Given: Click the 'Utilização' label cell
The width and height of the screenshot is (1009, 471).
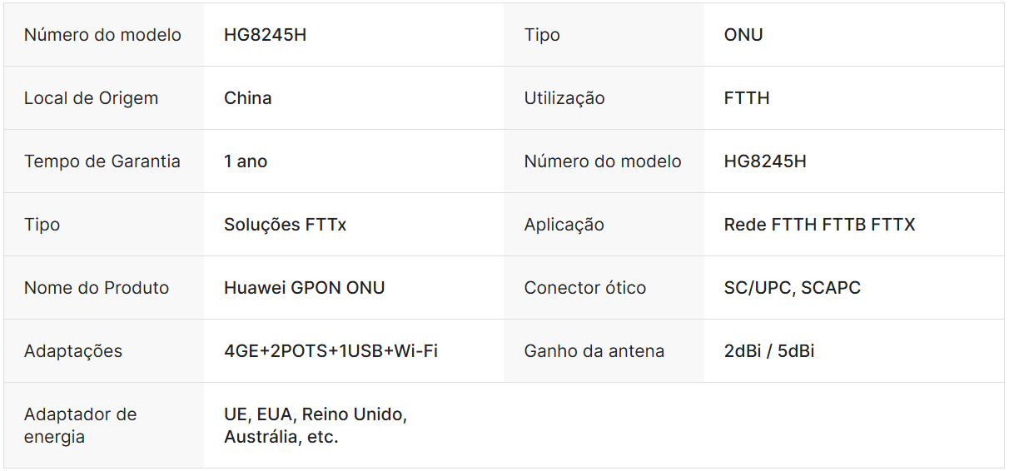Looking at the screenshot, I should pos(564,98).
